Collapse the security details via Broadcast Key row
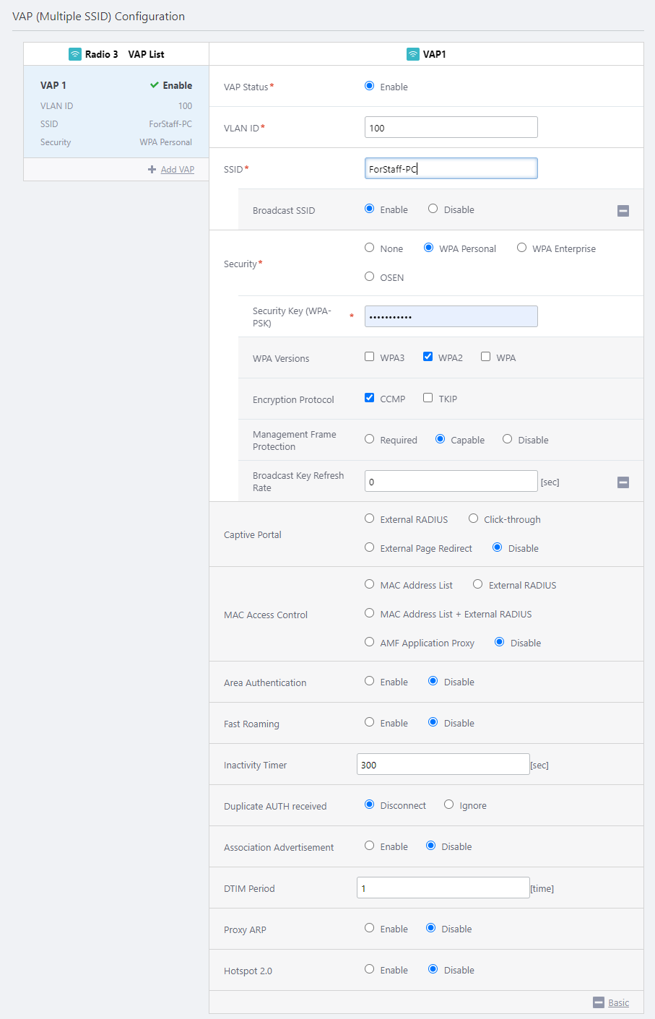655x1019 pixels. click(623, 482)
